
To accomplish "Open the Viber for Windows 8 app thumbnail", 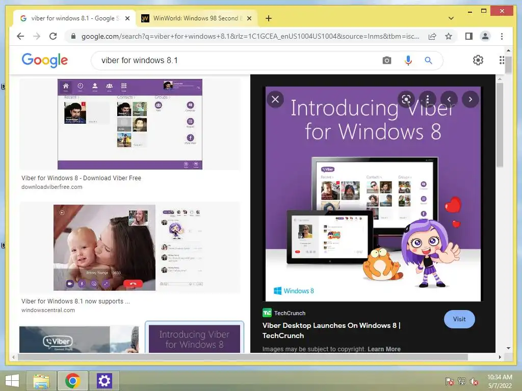I will (x=130, y=124).
